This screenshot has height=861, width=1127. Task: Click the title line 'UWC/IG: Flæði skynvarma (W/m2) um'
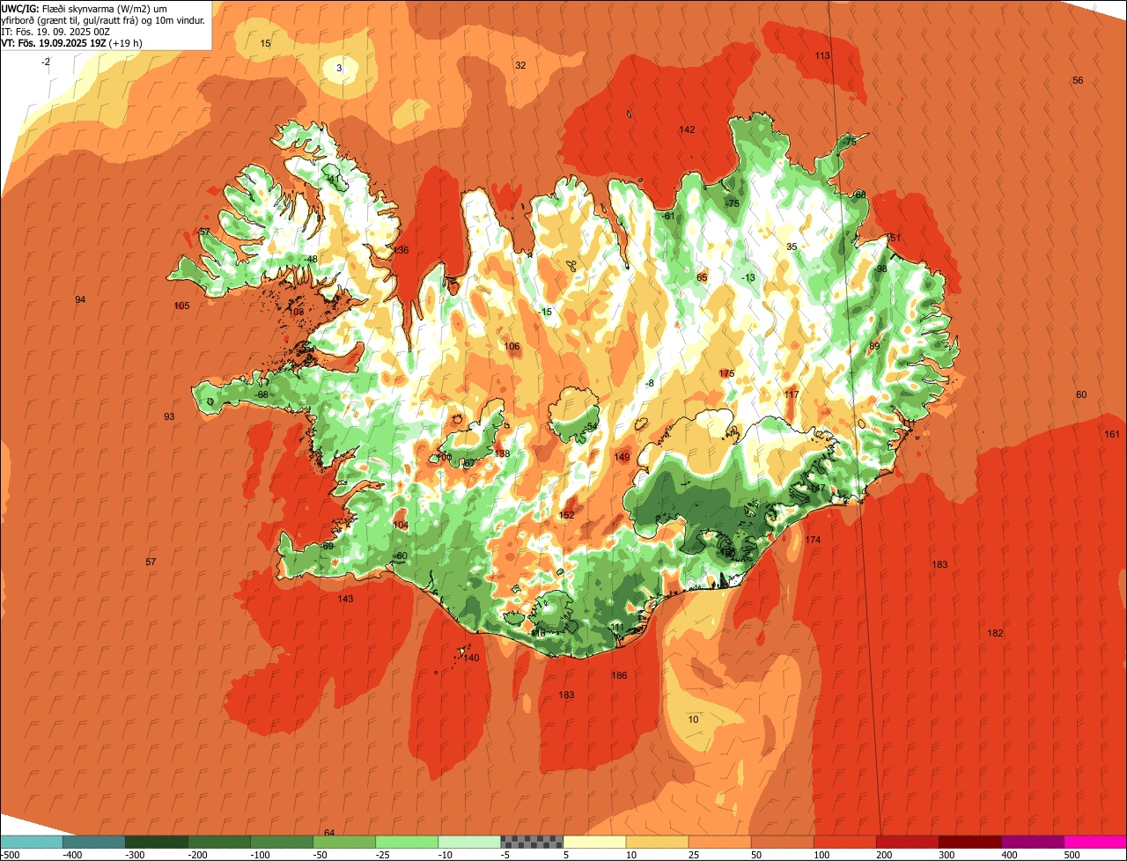point(85,8)
